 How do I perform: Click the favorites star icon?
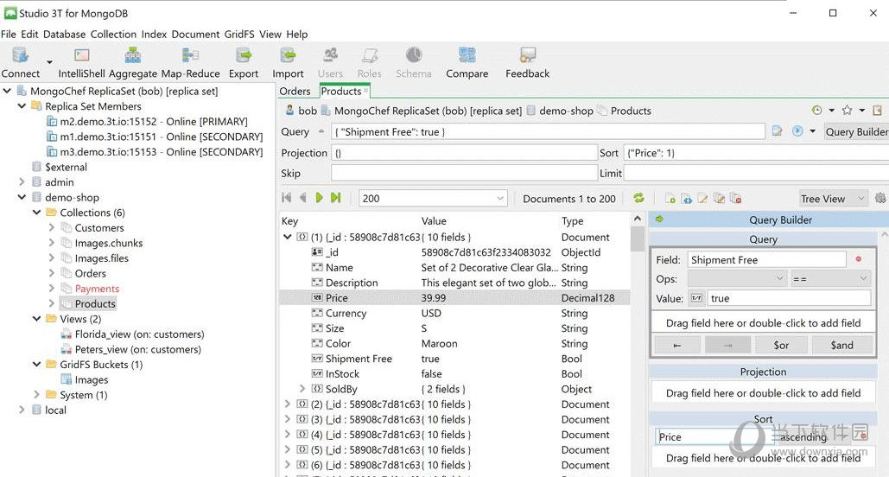[x=847, y=110]
